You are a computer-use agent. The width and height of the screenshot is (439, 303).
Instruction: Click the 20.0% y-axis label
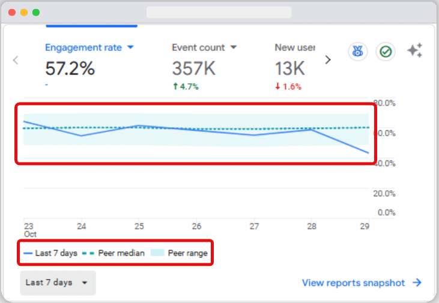[384, 193]
